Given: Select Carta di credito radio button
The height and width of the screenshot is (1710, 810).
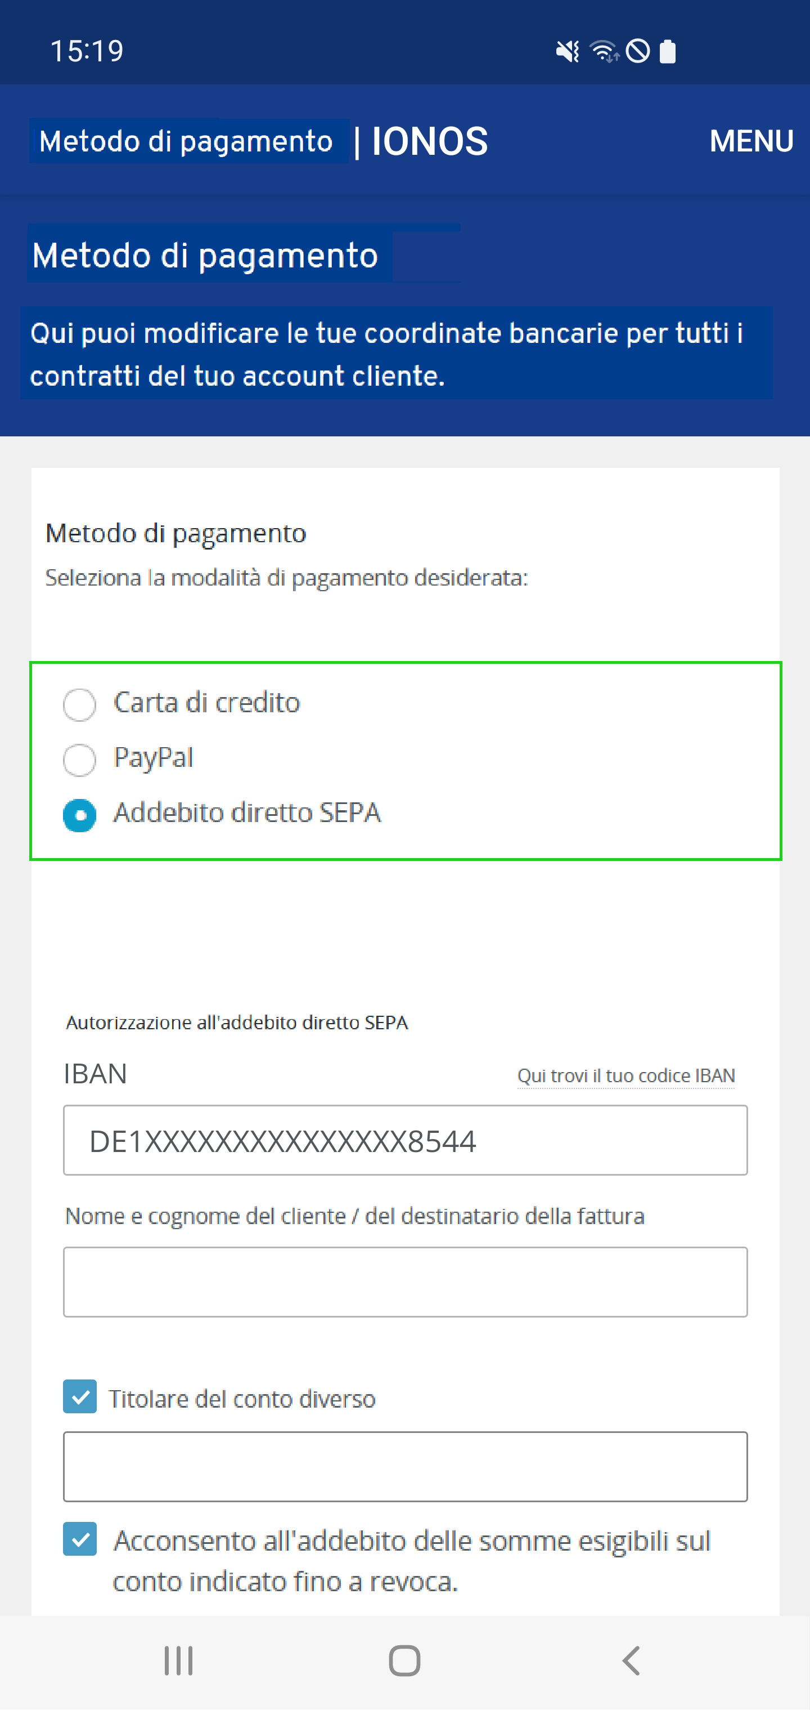Looking at the screenshot, I should (80, 704).
